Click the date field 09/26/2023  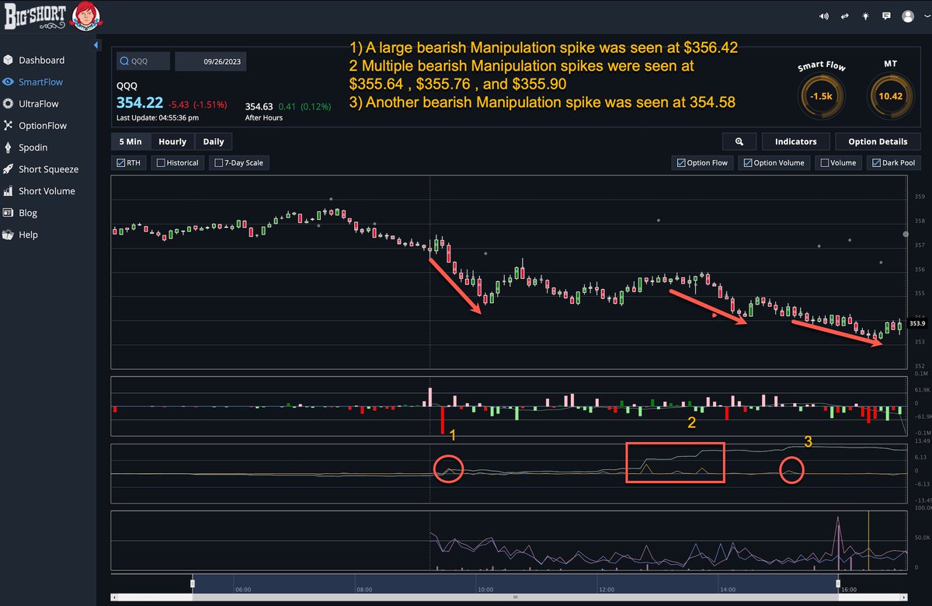click(210, 61)
